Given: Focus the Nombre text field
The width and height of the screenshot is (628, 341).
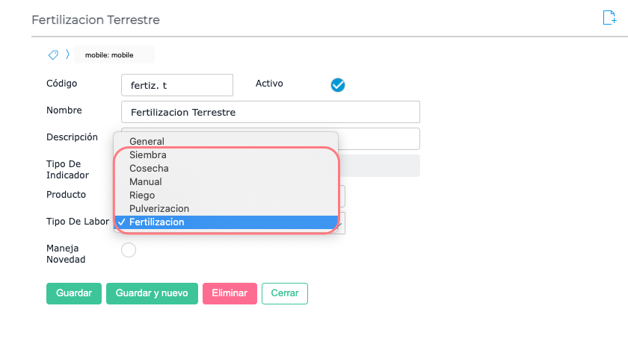Looking at the screenshot, I should [270, 112].
